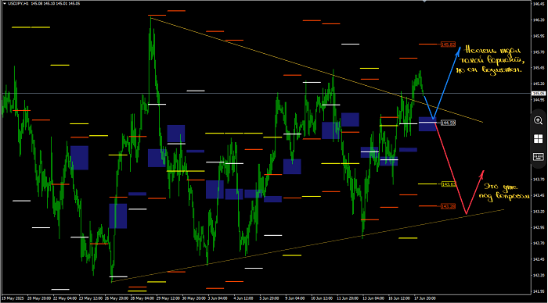Screen dimensions: 548x303
Task: Click the current price tag on the price axis
Action: pyautogui.click(x=539, y=94)
